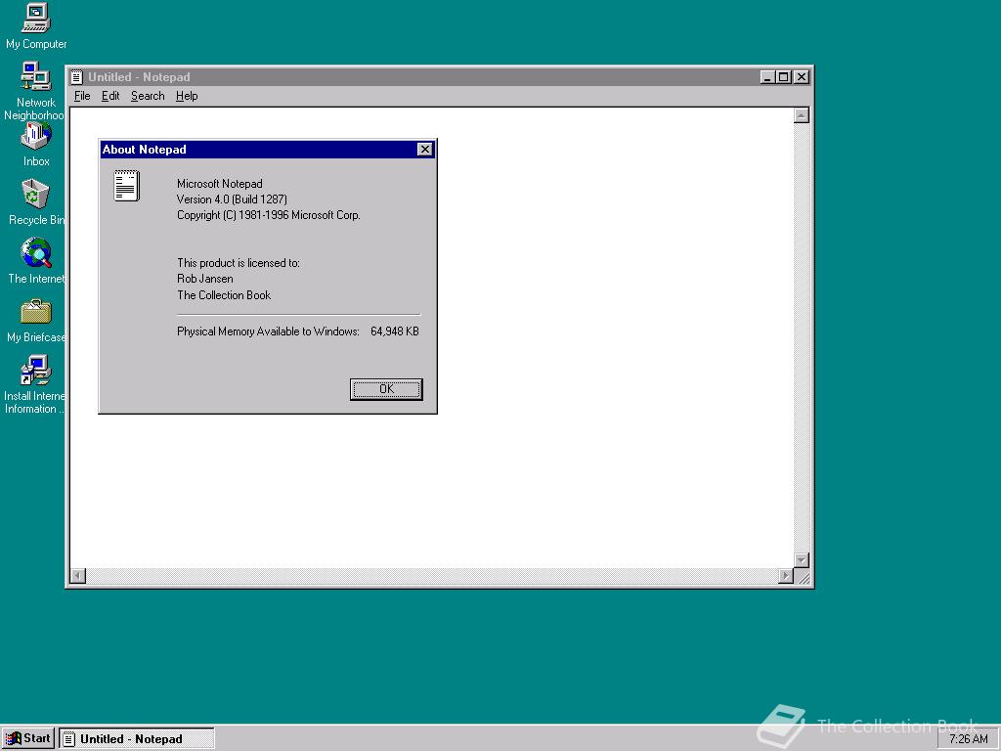Close the About Notepad dialog
This screenshot has width=1001, height=751.
point(424,149)
